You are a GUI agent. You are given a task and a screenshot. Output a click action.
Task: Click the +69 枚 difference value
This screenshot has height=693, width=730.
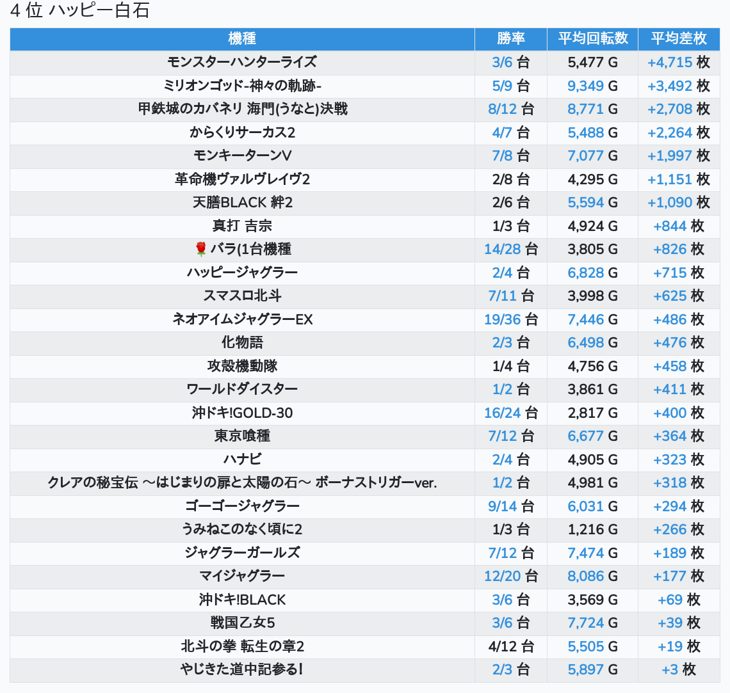pos(679,600)
